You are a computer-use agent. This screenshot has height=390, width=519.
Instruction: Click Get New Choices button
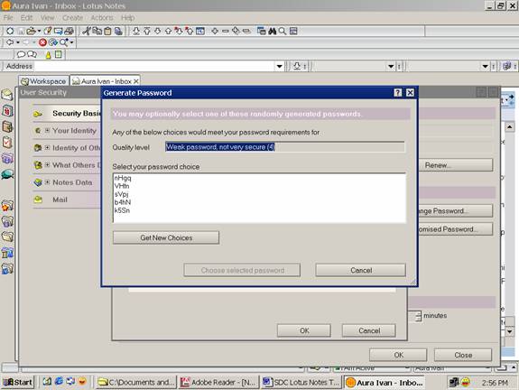[166, 237]
